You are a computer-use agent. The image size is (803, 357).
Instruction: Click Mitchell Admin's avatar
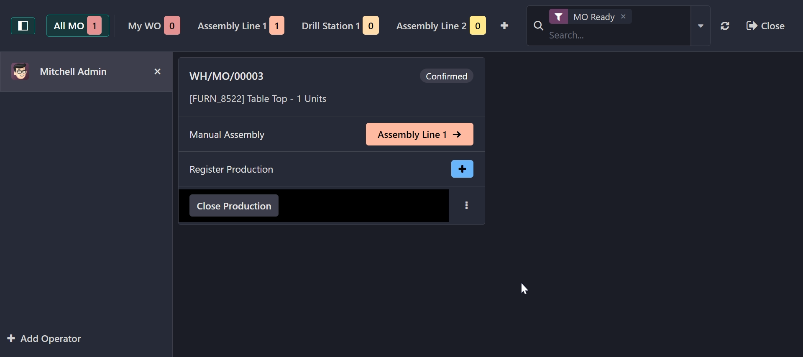(x=20, y=71)
